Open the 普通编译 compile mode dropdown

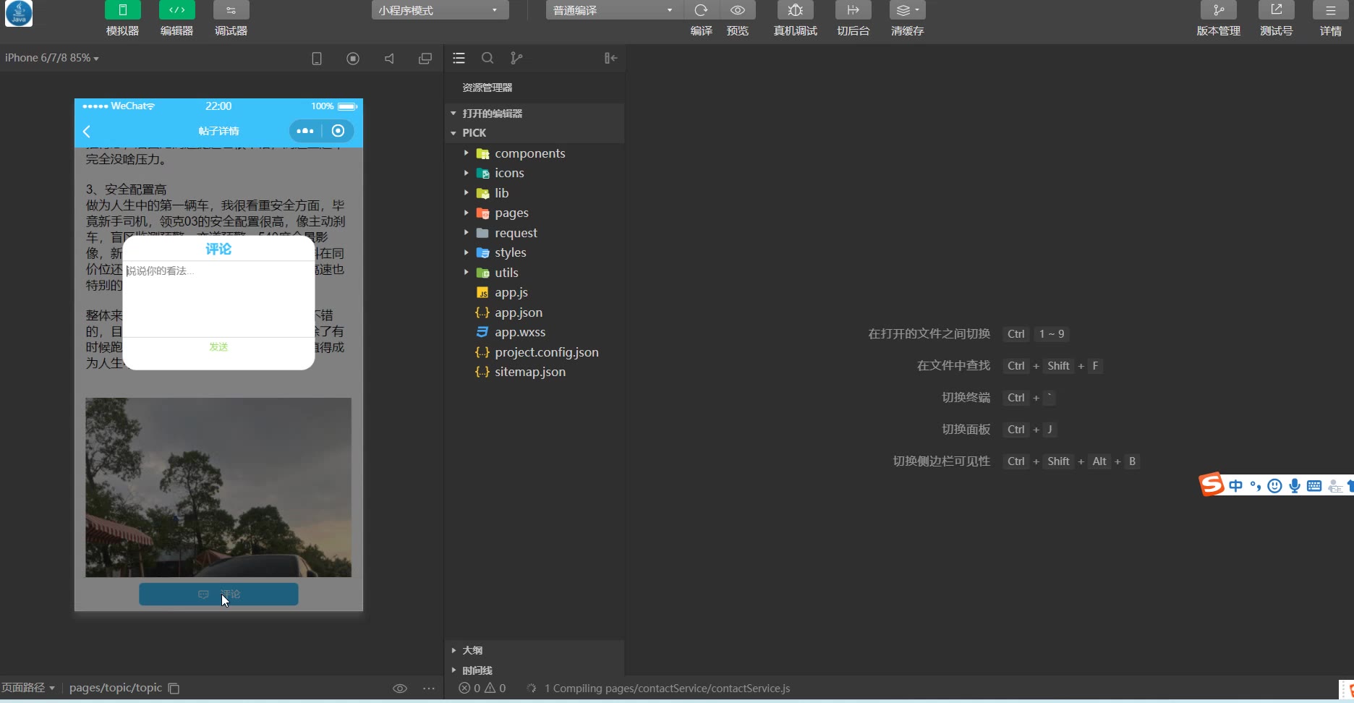[x=614, y=10]
